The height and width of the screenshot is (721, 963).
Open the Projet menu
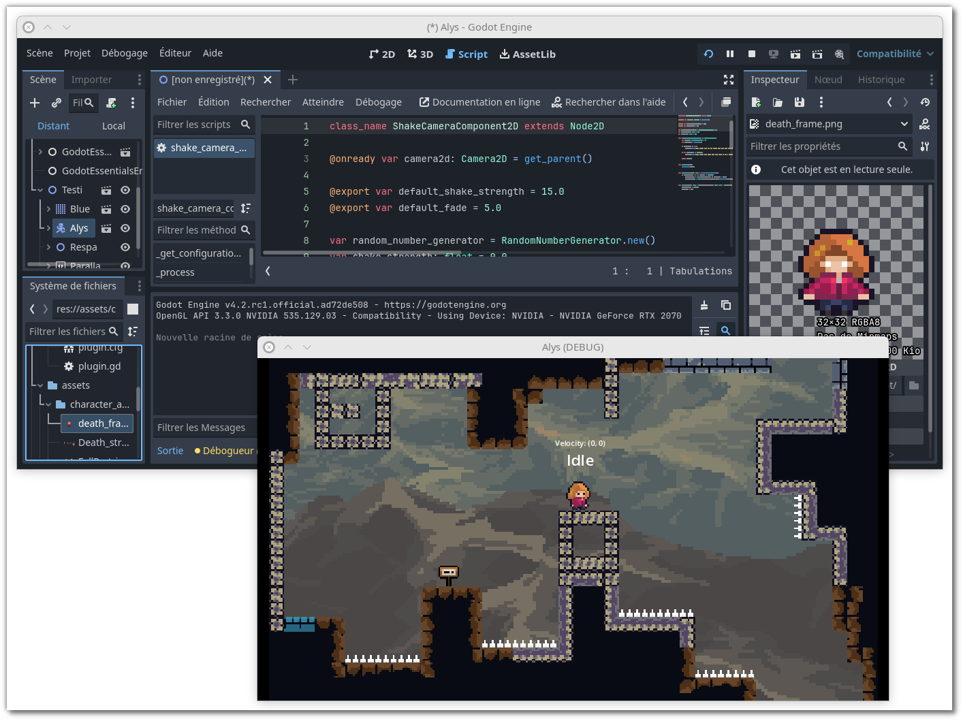point(77,53)
